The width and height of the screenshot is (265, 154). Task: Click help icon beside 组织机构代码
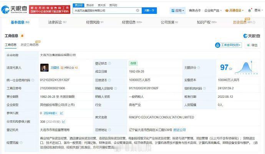204,88
